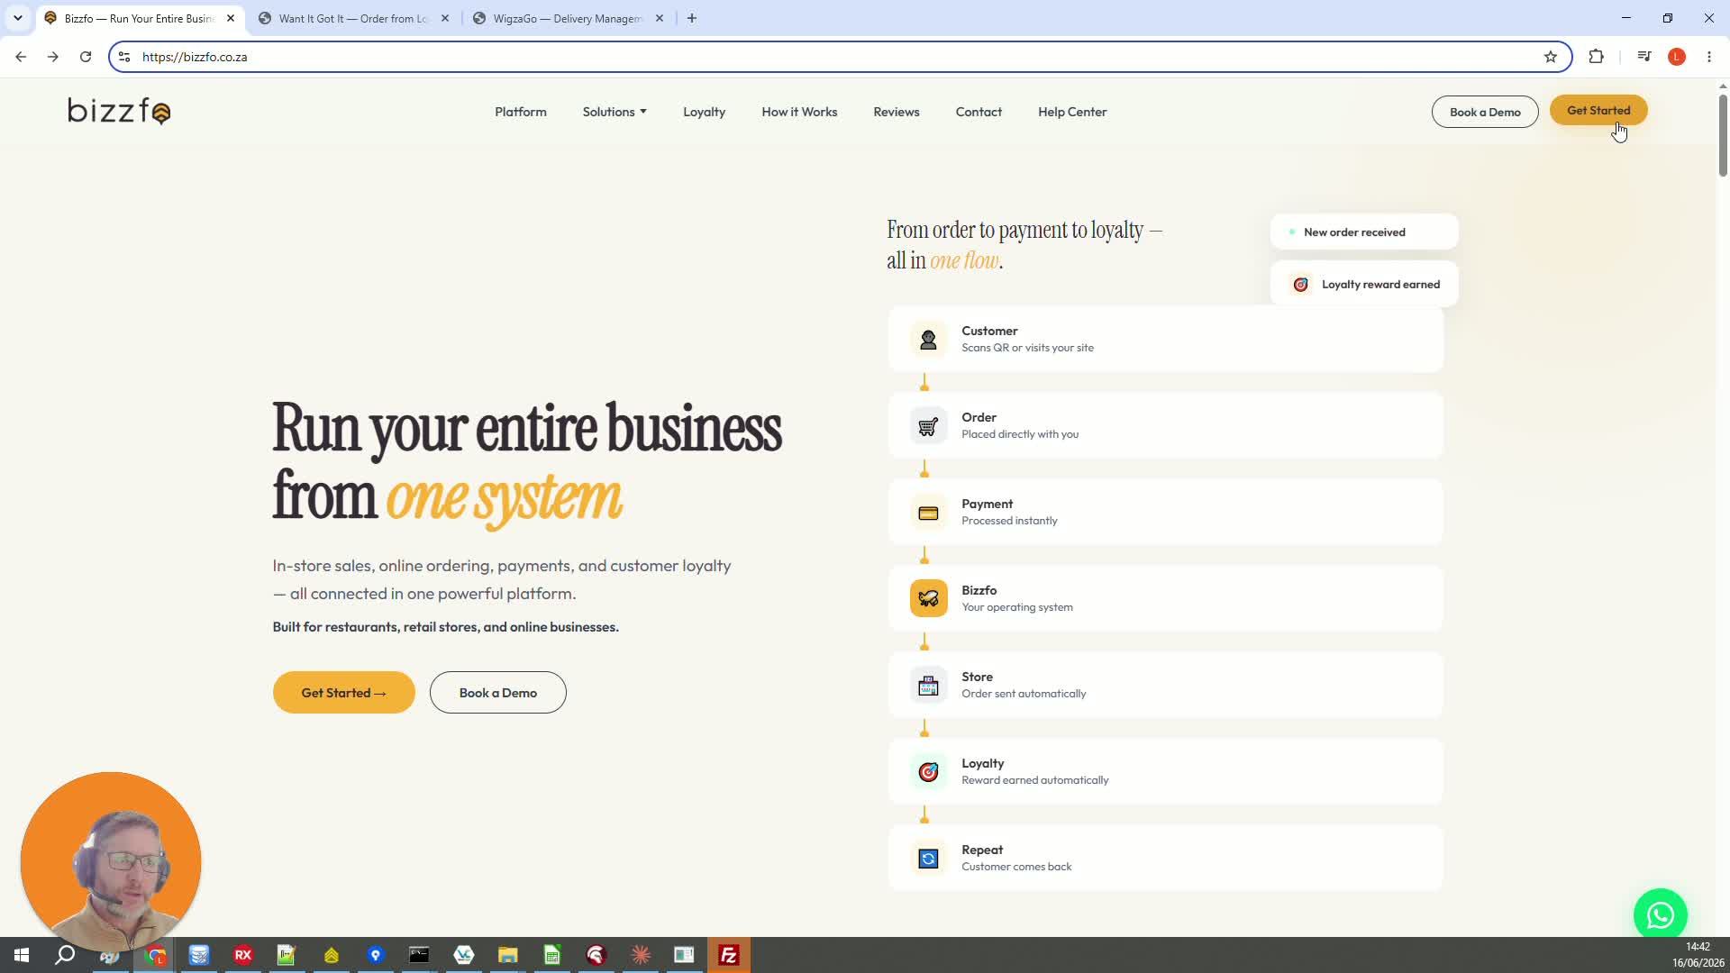Screen dimensions: 1730x973
Task: Reload the current page
Action: tap(86, 57)
